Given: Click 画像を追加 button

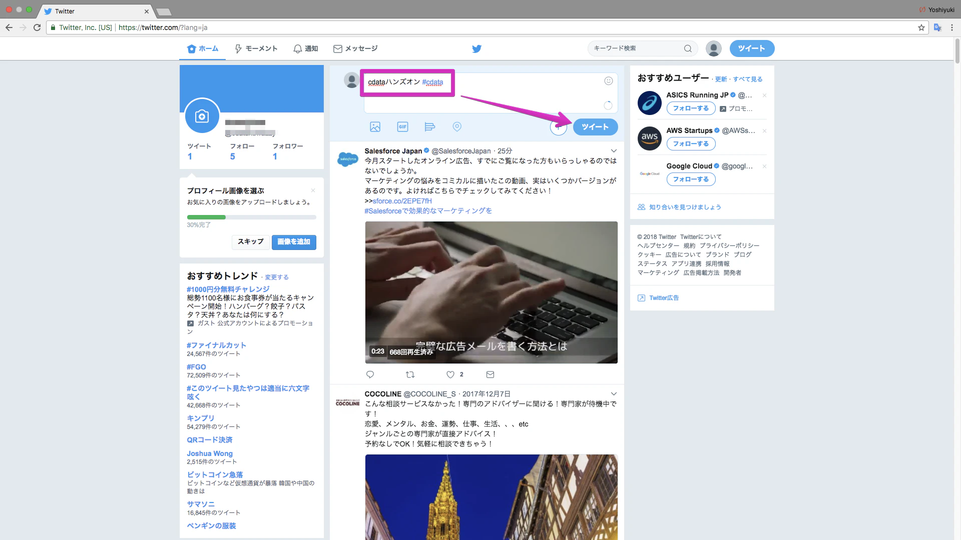Looking at the screenshot, I should pos(294,242).
